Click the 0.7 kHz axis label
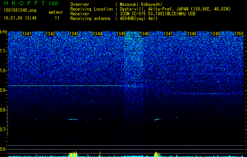The height and width of the screenshot is (157, 247). (3, 130)
